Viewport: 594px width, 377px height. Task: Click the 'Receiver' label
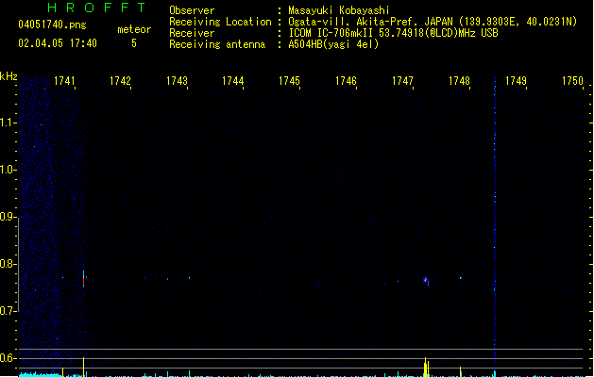192,33
